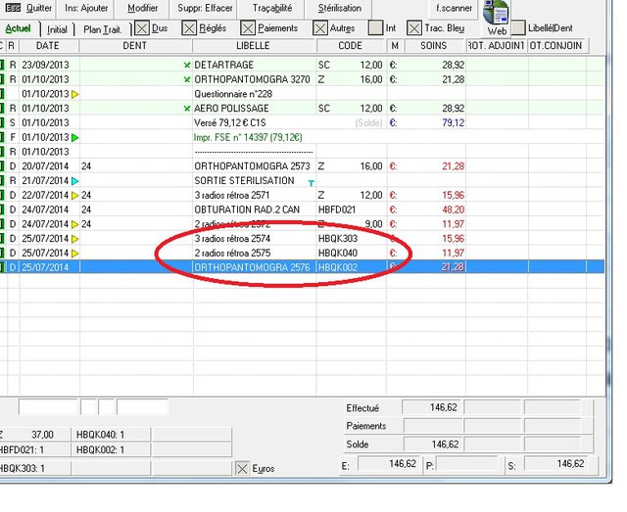Viewport: 627px width, 512px height.
Task: Click yellow arrow on 3 radios rétroa 2574 row
Action: coord(73,239)
